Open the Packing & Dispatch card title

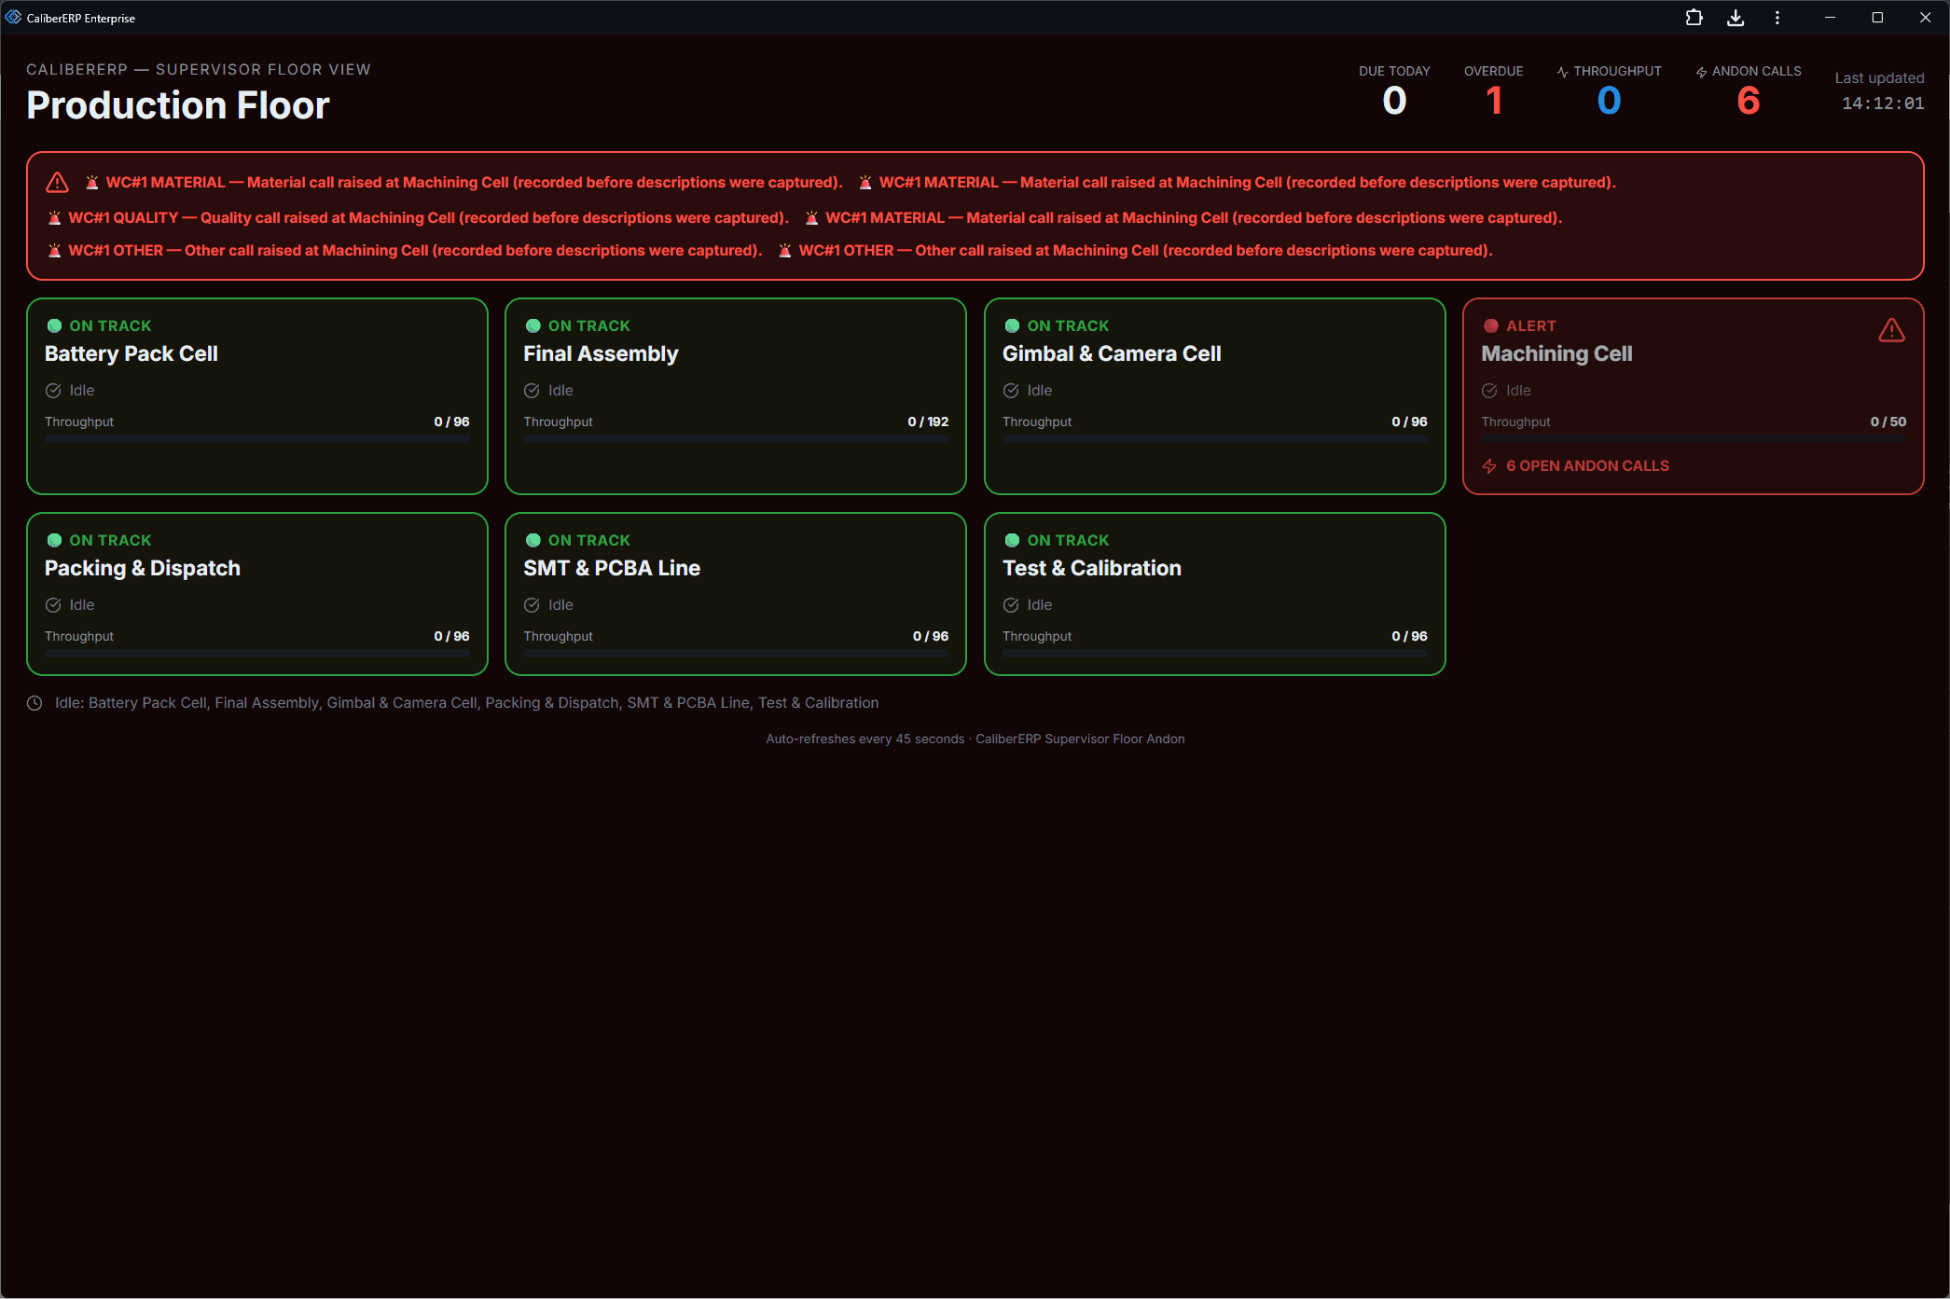143,569
